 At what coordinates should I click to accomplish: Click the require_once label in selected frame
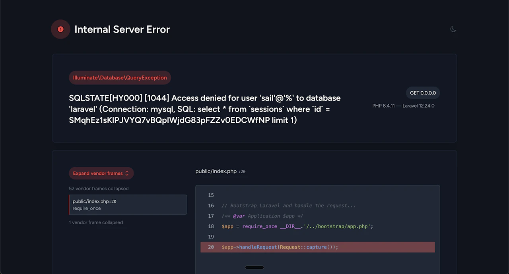[x=87, y=208]
